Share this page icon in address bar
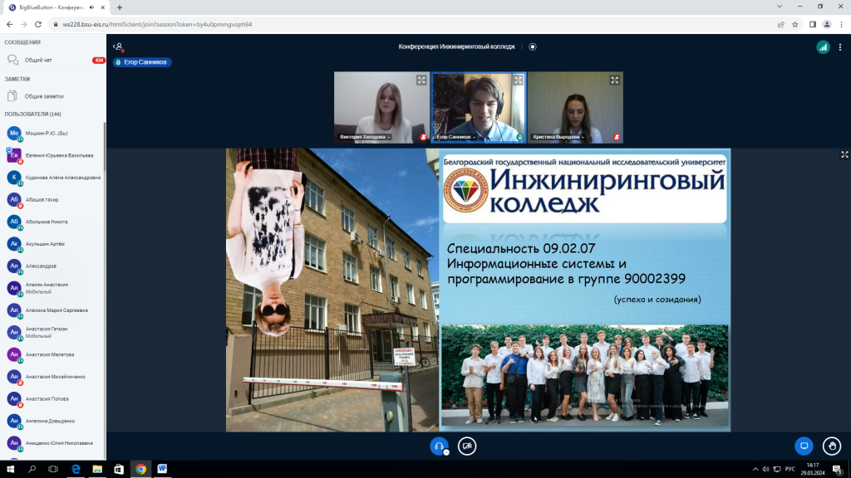The image size is (851, 478). (780, 24)
